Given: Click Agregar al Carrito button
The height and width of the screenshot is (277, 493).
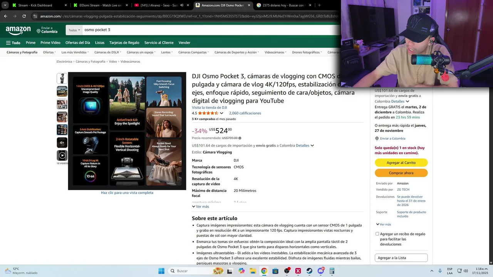Looking at the screenshot, I should click(401, 163).
